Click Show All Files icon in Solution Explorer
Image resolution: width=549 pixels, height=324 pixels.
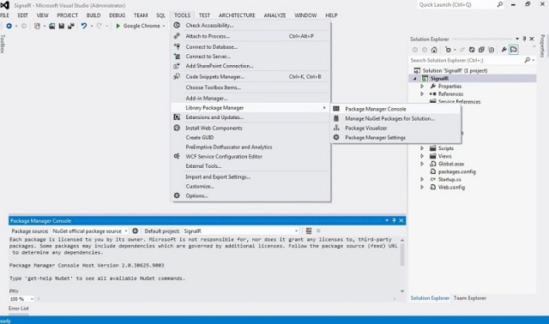492,50
